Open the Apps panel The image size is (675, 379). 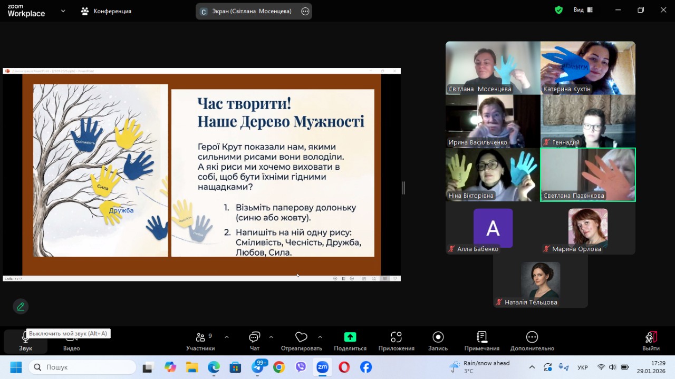396,341
